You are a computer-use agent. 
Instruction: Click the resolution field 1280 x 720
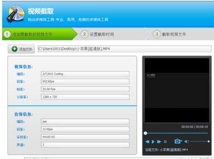pyautogui.click(x=85, y=97)
